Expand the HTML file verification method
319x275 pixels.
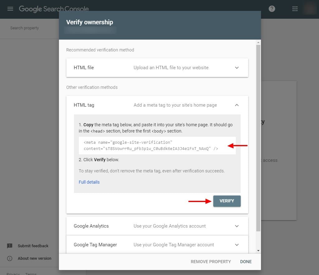click(237, 68)
